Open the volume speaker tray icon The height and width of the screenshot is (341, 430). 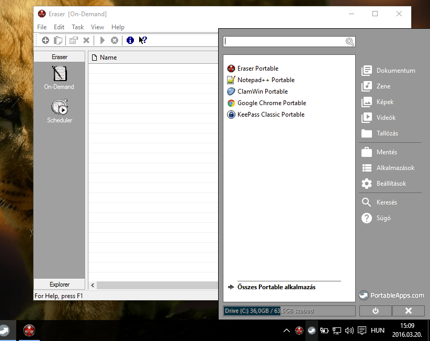[x=349, y=331]
